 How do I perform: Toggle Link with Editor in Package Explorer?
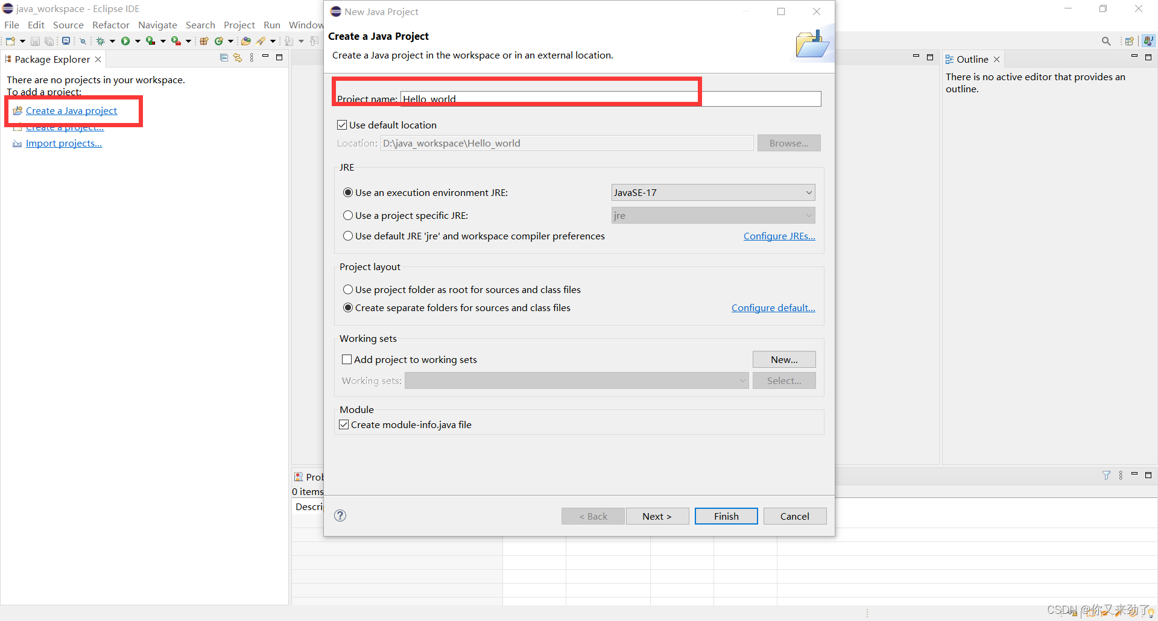(x=238, y=58)
